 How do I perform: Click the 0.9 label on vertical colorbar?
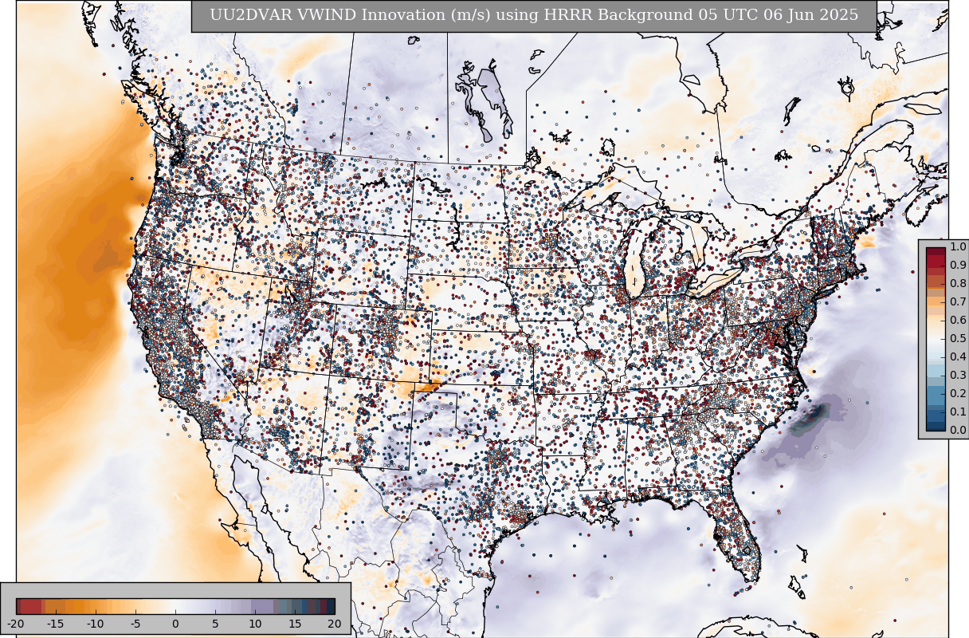[958, 266]
